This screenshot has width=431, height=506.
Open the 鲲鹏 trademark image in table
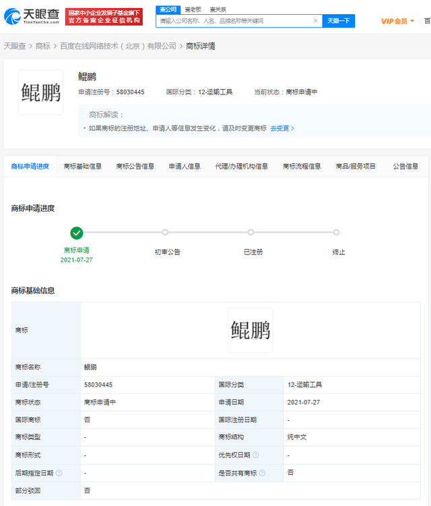pos(251,330)
